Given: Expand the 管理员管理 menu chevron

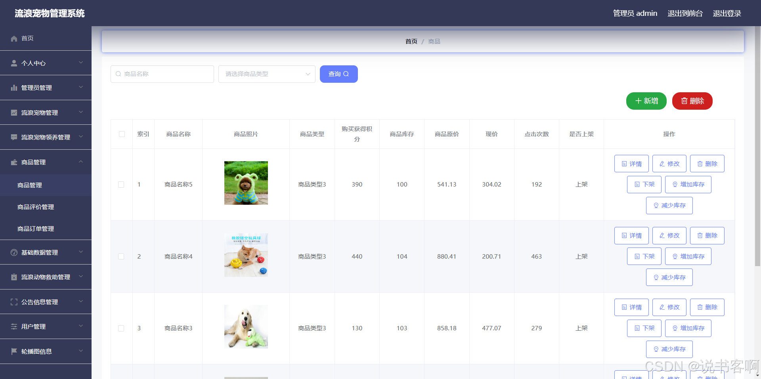Looking at the screenshot, I should [x=81, y=87].
